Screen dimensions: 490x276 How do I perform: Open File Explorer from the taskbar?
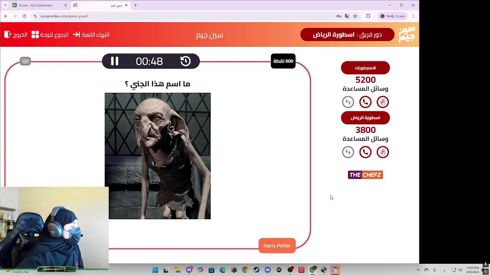(177, 270)
